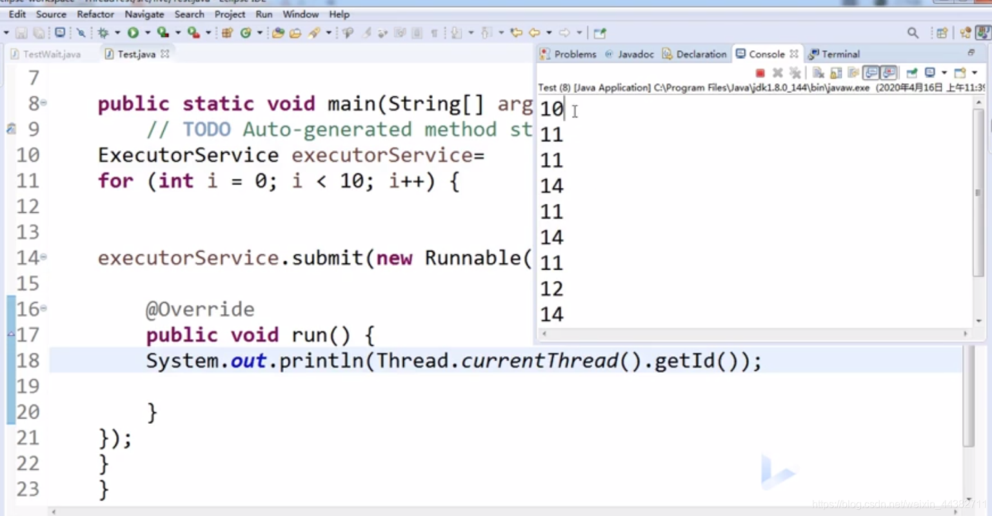Click the flashlight Search icon in the toolbar
Screen dimensions: 992x516
[313, 33]
